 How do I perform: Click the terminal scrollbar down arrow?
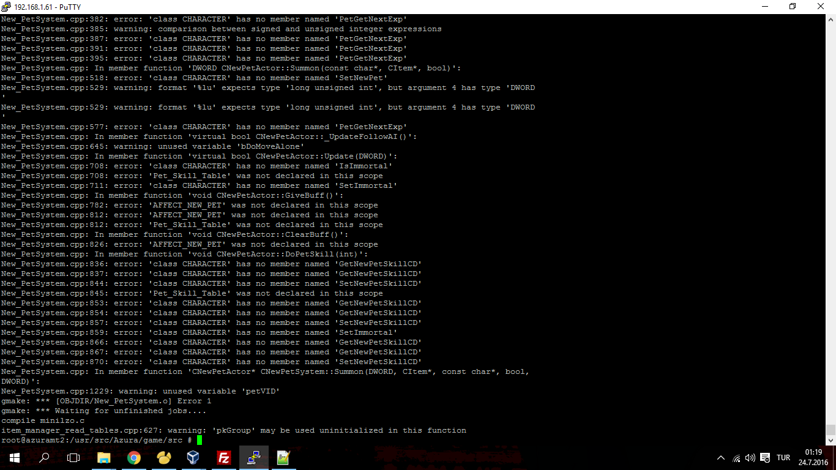pos(830,440)
